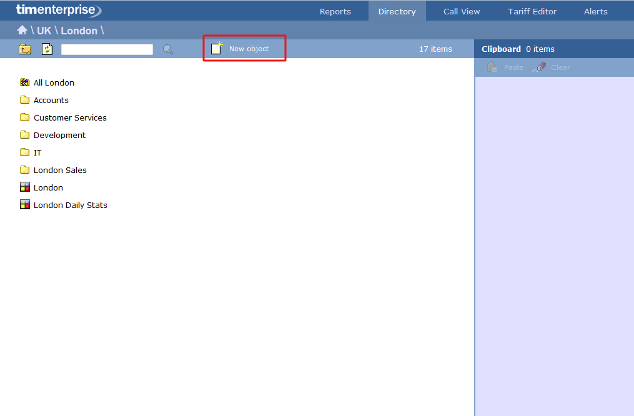Screen dimensions: 634x416
Task: Open the Call View tab
Action: click(x=461, y=11)
